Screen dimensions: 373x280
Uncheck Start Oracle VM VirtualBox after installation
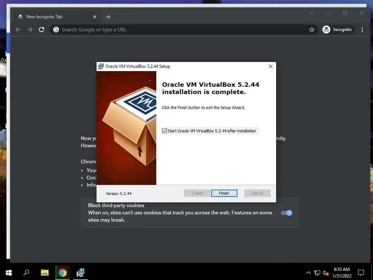coord(164,131)
